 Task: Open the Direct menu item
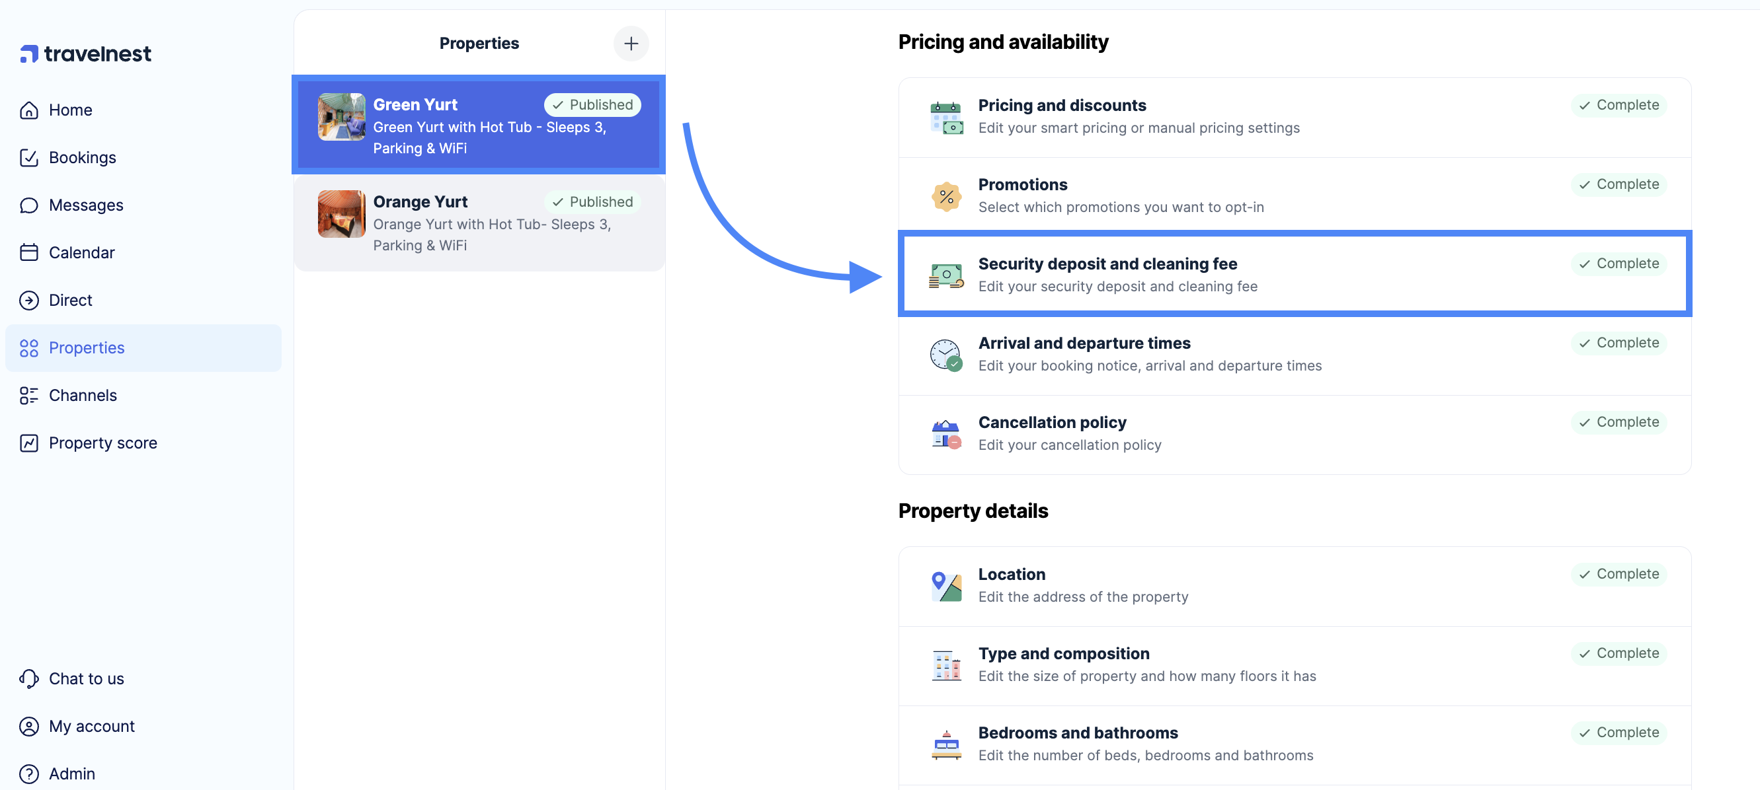70,301
